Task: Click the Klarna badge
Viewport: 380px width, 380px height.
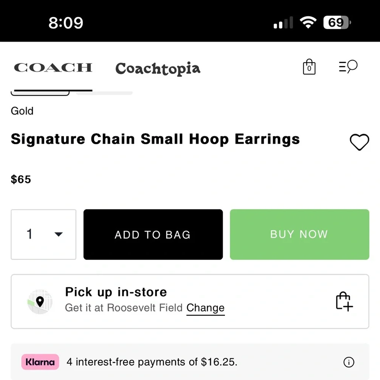Action: click(x=40, y=362)
